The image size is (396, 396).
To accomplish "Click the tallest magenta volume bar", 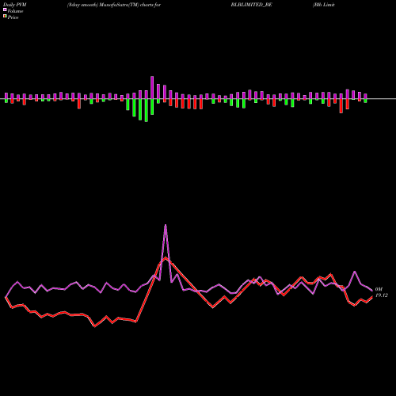I will coord(152,87).
